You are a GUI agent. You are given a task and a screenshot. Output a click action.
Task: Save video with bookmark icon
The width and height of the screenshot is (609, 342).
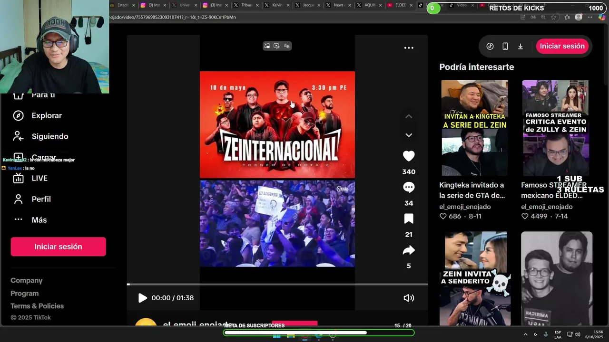point(409,218)
